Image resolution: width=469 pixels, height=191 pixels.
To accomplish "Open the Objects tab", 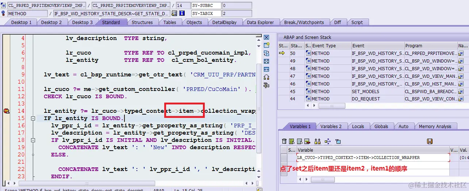I will pos(194,22).
